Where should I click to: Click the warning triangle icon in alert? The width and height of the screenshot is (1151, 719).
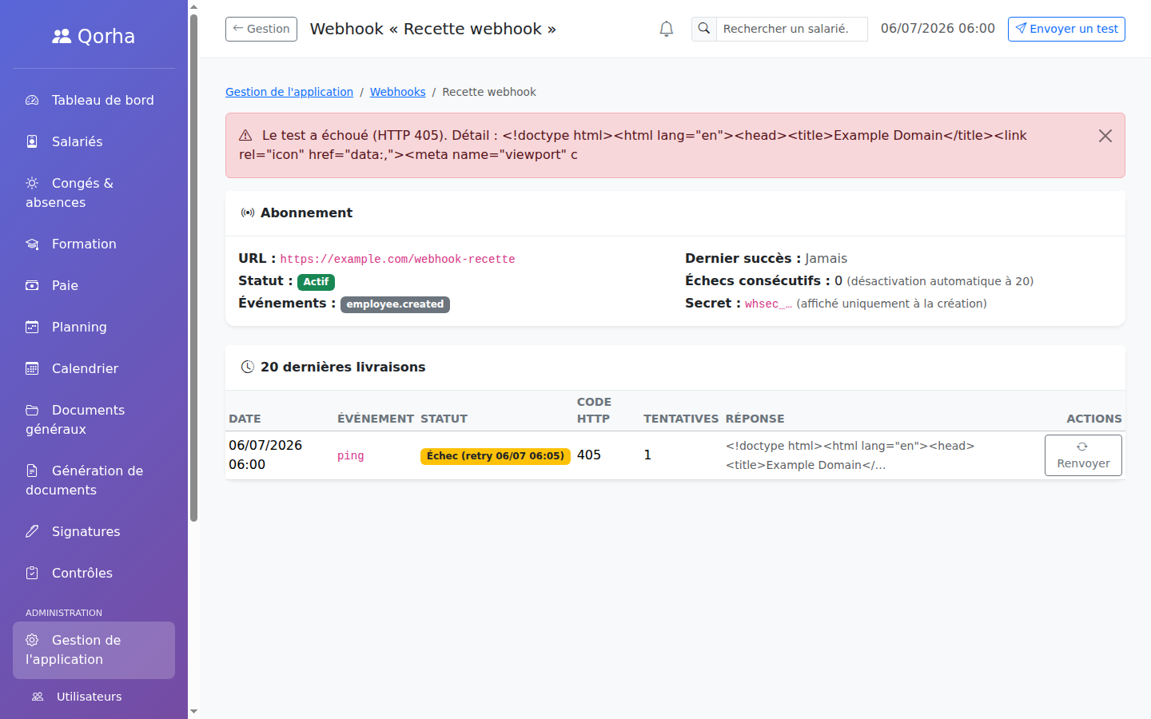coord(245,136)
